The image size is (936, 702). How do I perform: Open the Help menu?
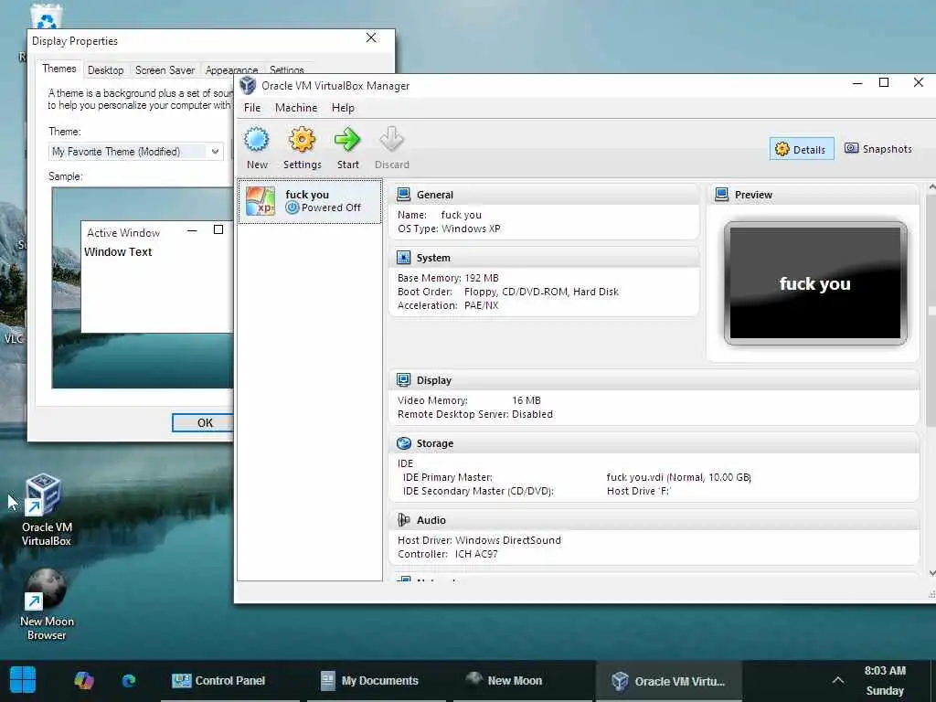pyautogui.click(x=344, y=108)
